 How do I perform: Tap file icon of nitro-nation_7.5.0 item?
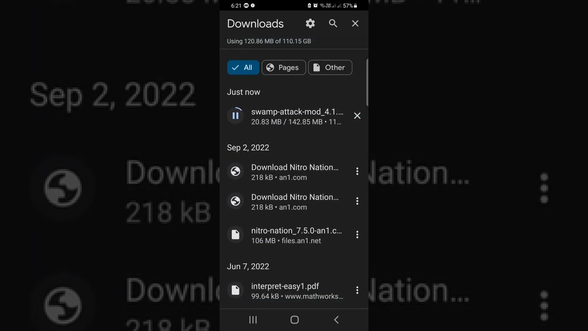tap(235, 235)
